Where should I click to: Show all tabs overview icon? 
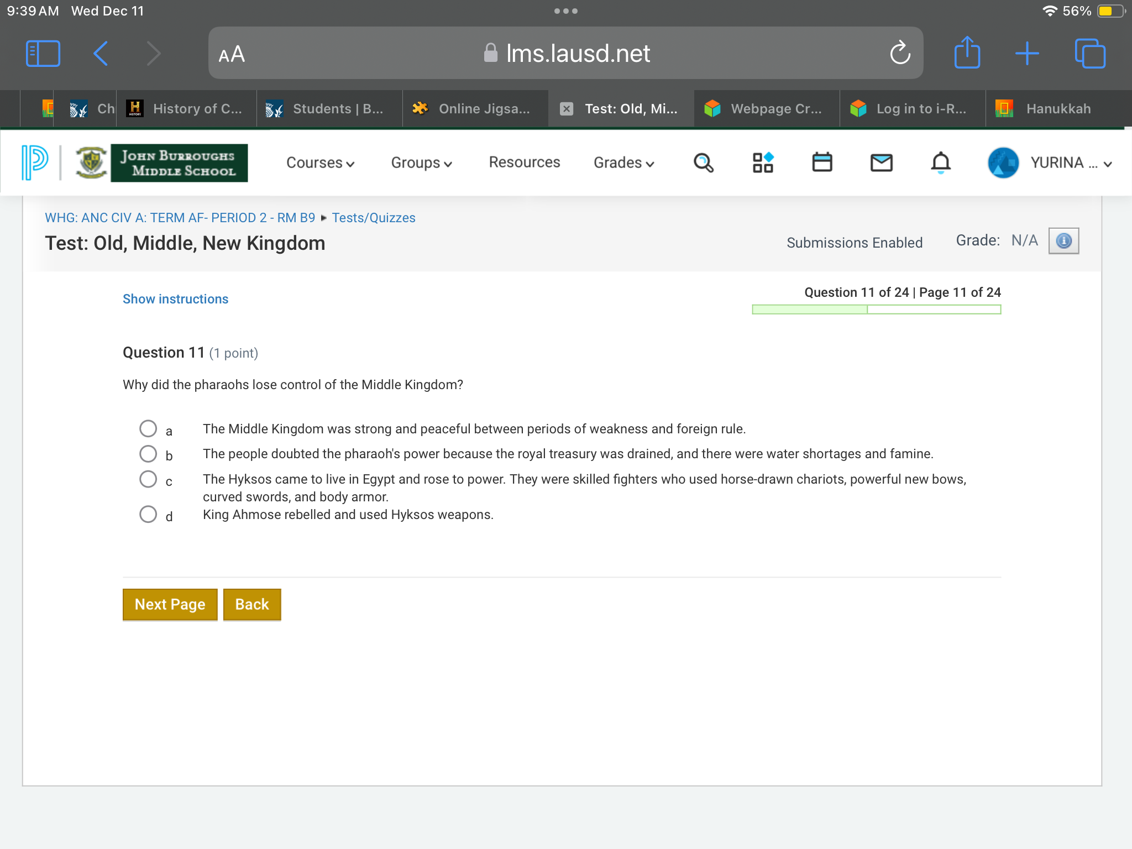click(x=1090, y=54)
